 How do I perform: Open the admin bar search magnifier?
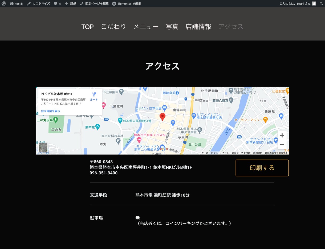pyautogui.click(x=321, y=3)
